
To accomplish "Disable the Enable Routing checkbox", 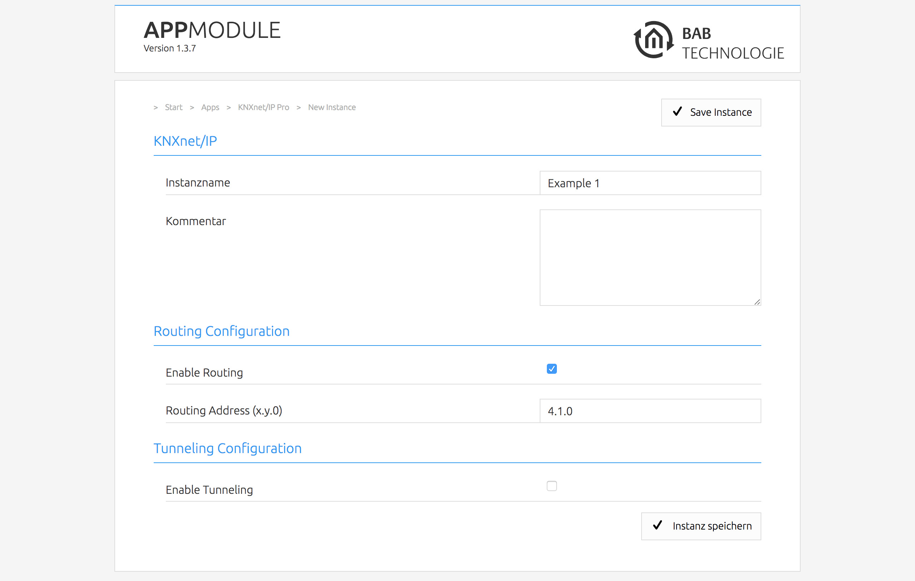I will click(x=552, y=369).
